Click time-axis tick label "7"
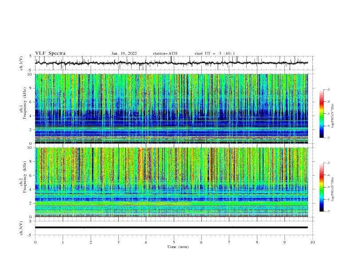Image resolution: width=352 pixels, height=272 pixels. [x=229, y=242]
